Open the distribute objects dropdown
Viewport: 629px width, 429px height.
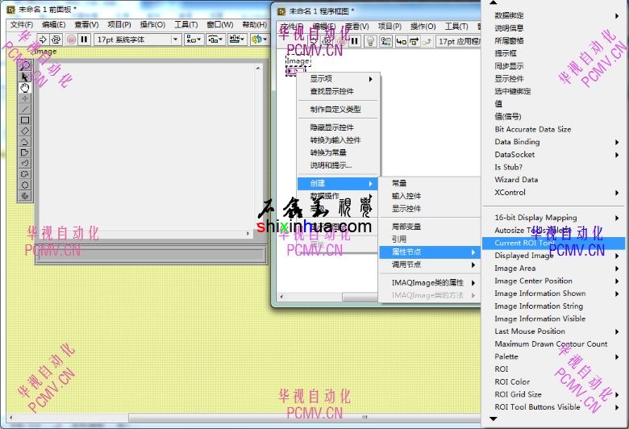(x=216, y=39)
